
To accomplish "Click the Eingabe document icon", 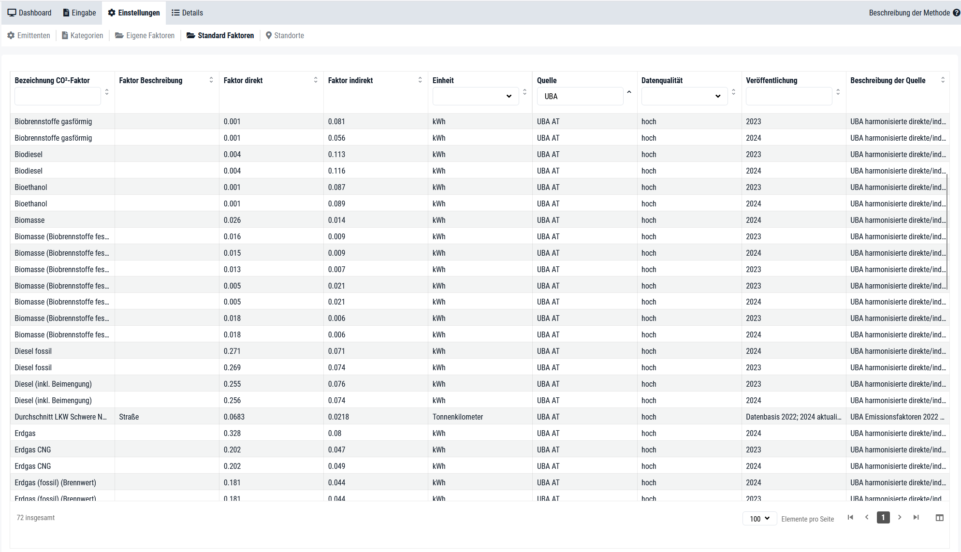I will [x=66, y=13].
